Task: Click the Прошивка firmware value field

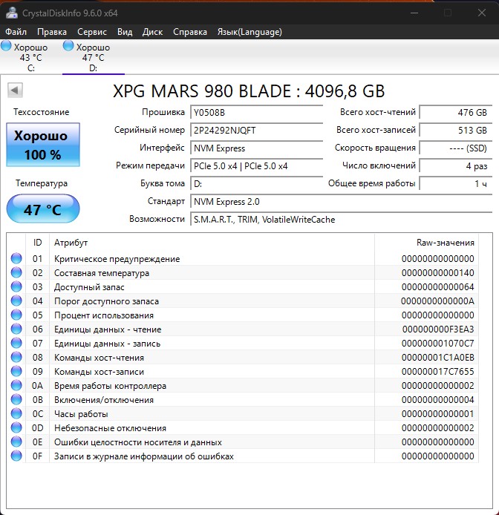Action: pos(257,112)
